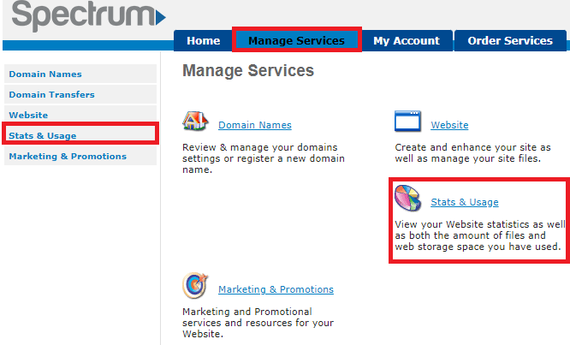Viewport: 570px width, 345px height.
Task: Click the Website statistics description text
Action: 478,235
